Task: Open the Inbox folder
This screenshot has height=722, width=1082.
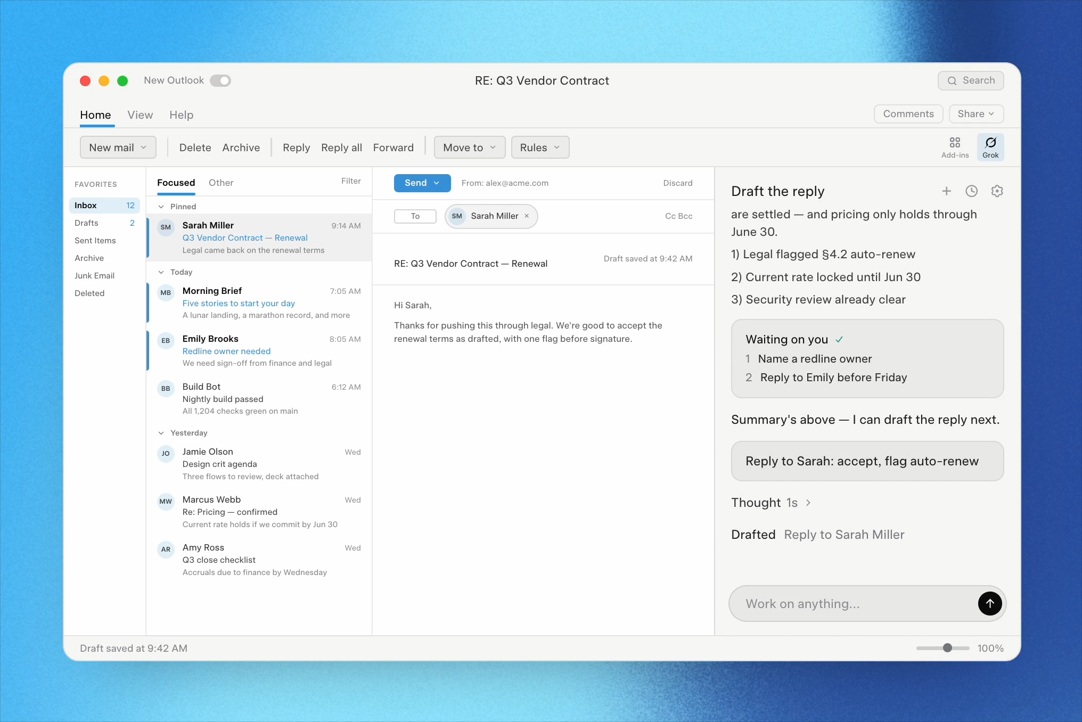Action: coord(104,206)
